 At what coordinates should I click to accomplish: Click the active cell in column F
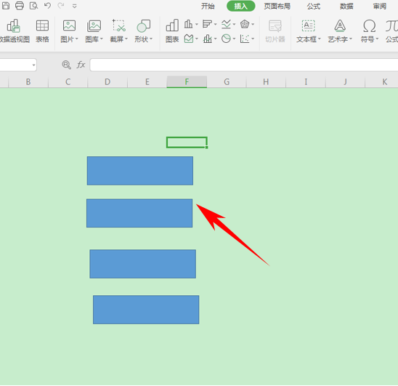pyautogui.click(x=187, y=142)
